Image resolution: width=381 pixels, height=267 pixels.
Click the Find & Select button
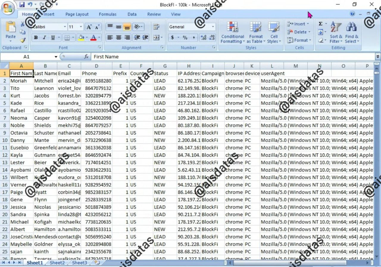[352, 32]
